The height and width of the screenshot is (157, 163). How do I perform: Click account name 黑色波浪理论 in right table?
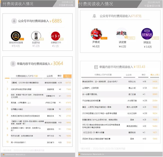point(132,126)
